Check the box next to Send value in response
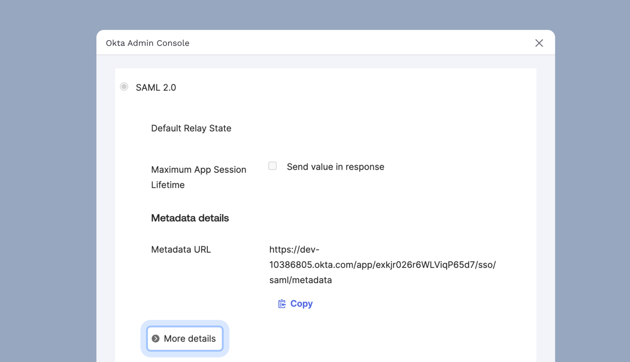This screenshot has width=630, height=362. (272, 166)
